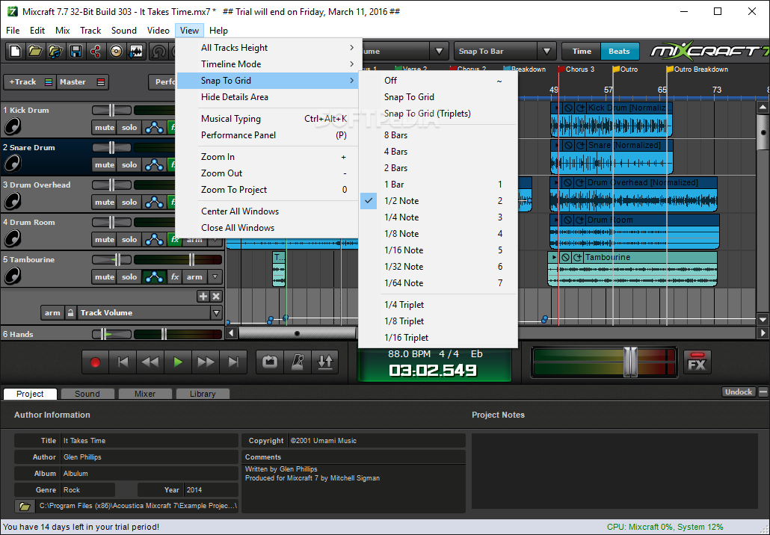The image size is (770, 535).
Task: Click the Master track button
Action: [x=82, y=82]
